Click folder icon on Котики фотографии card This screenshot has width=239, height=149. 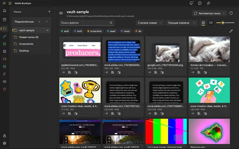pyautogui.click(x=205, y=72)
